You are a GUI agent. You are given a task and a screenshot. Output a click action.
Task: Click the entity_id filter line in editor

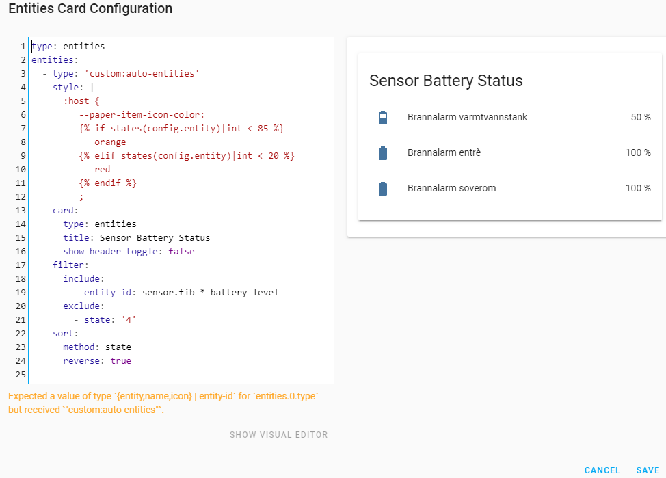tap(181, 293)
